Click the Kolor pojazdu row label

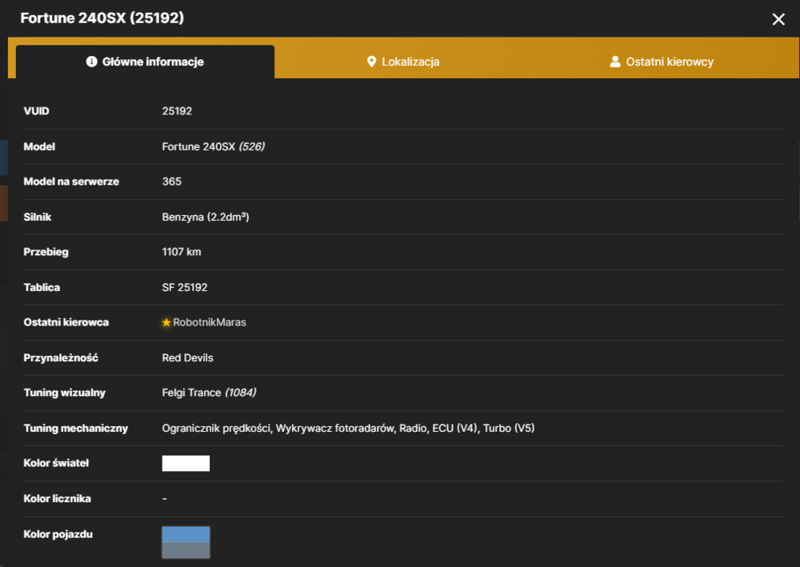(x=58, y=534)
